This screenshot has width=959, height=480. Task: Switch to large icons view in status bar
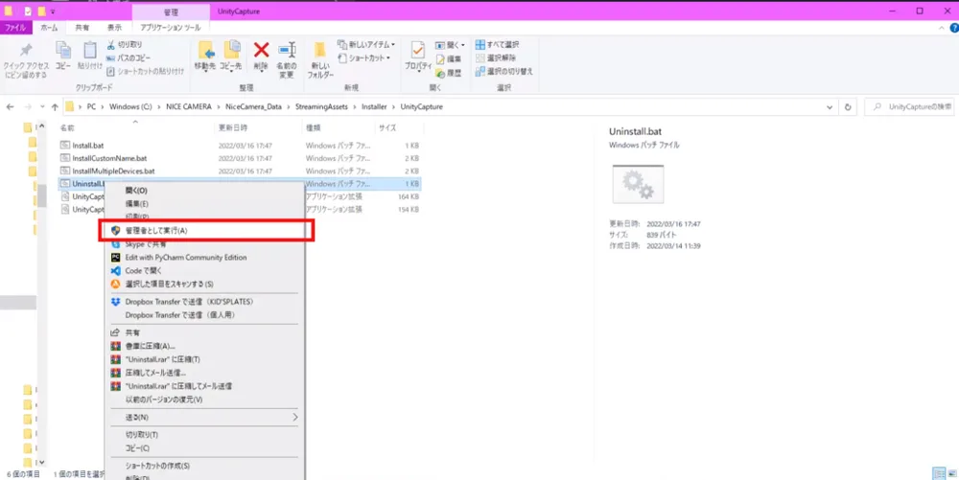pos(951,474)
